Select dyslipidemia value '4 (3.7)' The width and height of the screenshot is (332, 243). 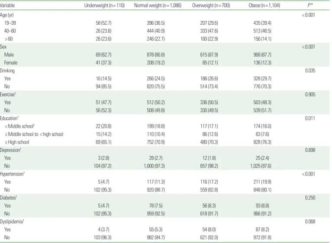[103, 230]
